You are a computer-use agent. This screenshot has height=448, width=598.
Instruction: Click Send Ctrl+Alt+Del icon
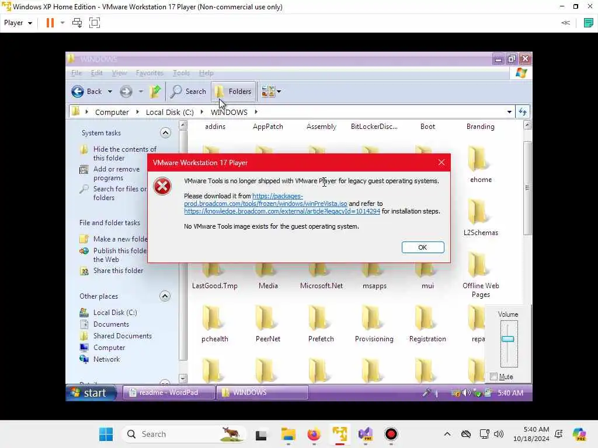pyautogui.click(x=77, y=23)
